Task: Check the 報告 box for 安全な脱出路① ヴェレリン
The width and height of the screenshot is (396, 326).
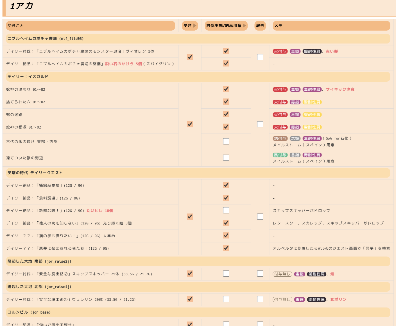Action: [260, 299]
